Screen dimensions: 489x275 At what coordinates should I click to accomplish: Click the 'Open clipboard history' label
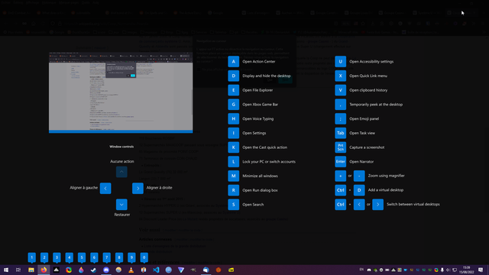[368, 90]
